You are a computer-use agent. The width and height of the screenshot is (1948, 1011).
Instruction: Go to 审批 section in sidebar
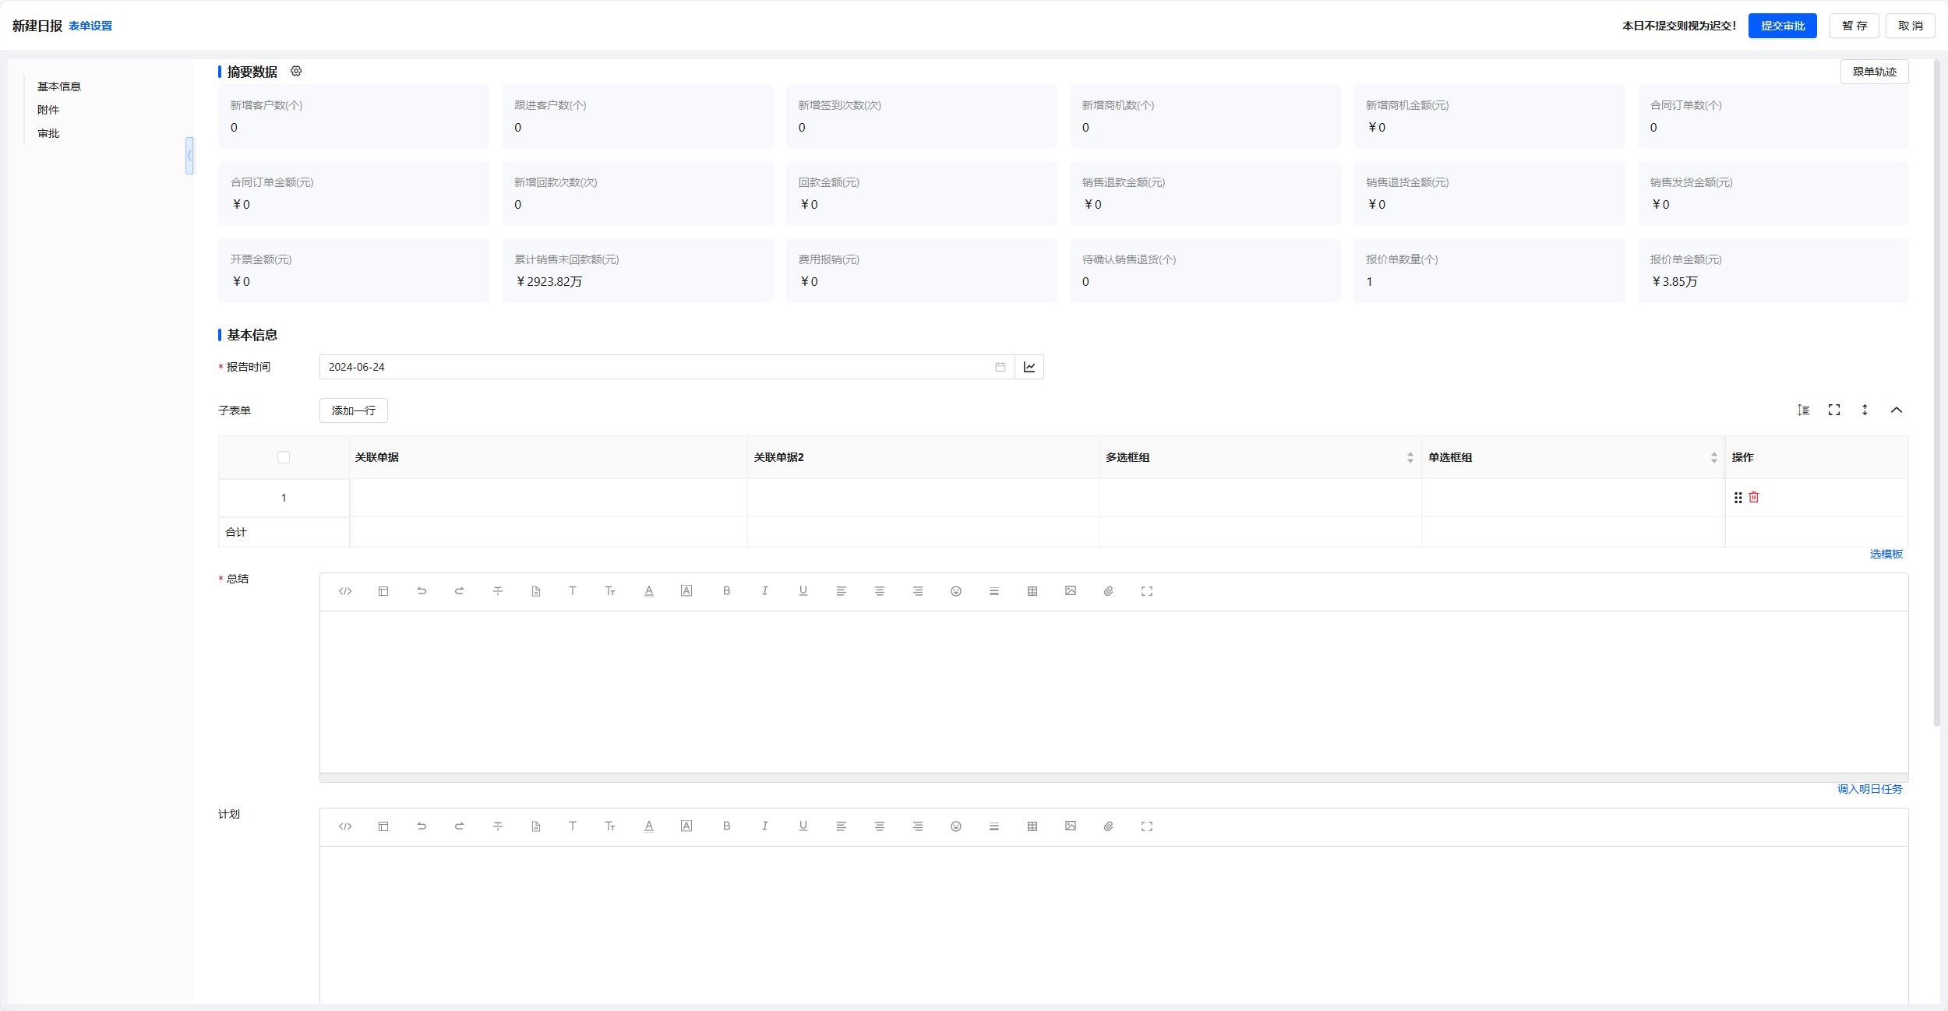(x=48, y=133)
